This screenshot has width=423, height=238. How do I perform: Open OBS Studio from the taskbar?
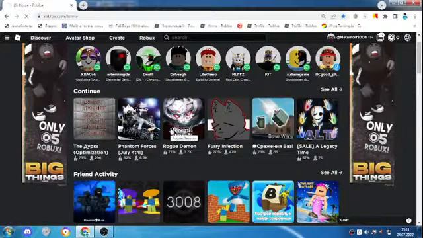pos(104,232)
